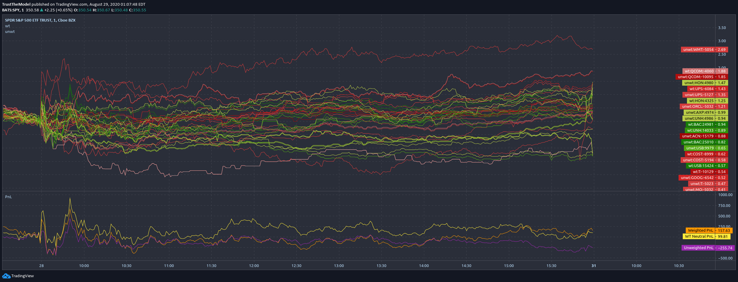The image size is (738, 282).
Task: Click the Unweighted PnL -255.74 label
Action: (708, 248)
